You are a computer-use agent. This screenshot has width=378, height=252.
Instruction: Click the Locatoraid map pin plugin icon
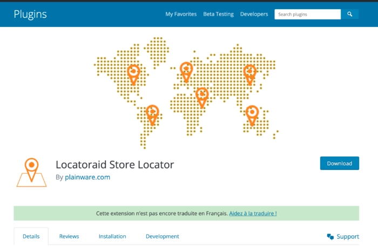click(x=31, y=173)
